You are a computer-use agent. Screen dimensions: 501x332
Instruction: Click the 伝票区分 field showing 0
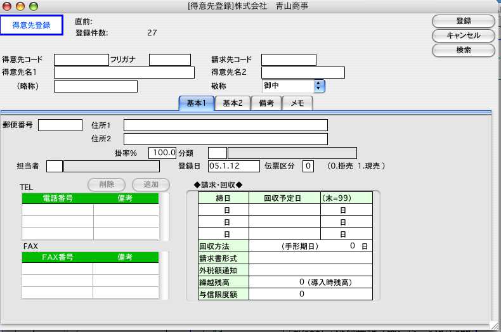click(x=308, y=166)
